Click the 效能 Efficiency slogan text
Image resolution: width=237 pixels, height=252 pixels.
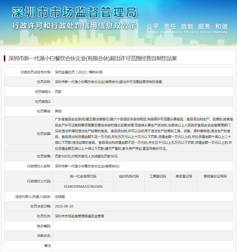point(191,28)
